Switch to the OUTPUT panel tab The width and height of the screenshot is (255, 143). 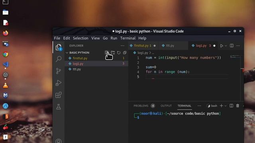166,106
